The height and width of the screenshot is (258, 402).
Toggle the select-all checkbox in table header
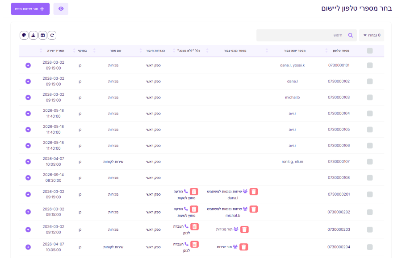point(370,51)
